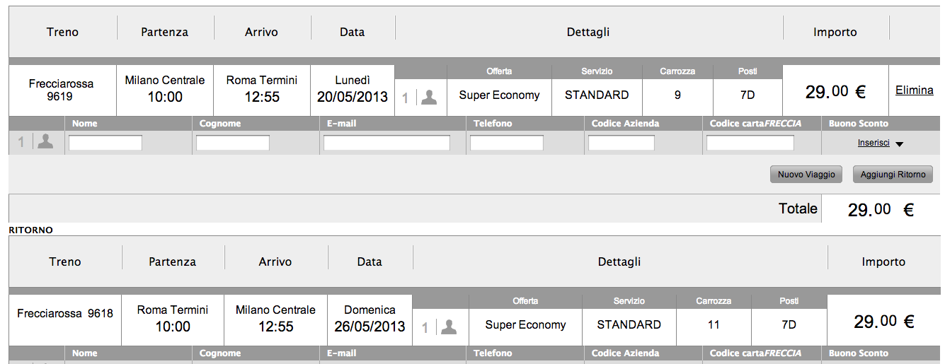Focus the Nome input field
Image resolution: width=945 pixels, height=364 pixels.
pos(105,143)
